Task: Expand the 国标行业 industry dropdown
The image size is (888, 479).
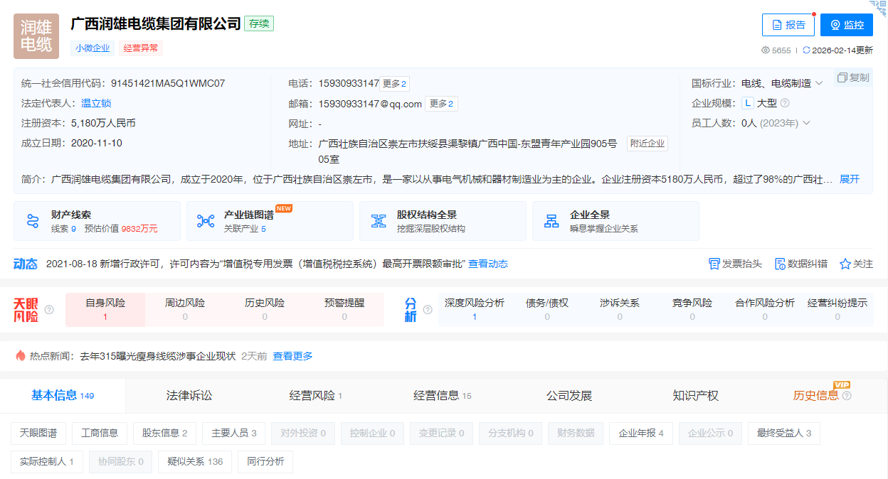Action: [x=820, y=82]
